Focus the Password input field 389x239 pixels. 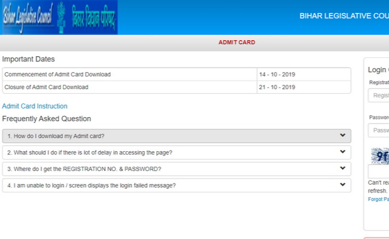coord(379,130)
